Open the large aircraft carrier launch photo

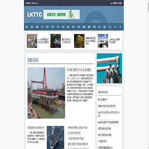46,93
